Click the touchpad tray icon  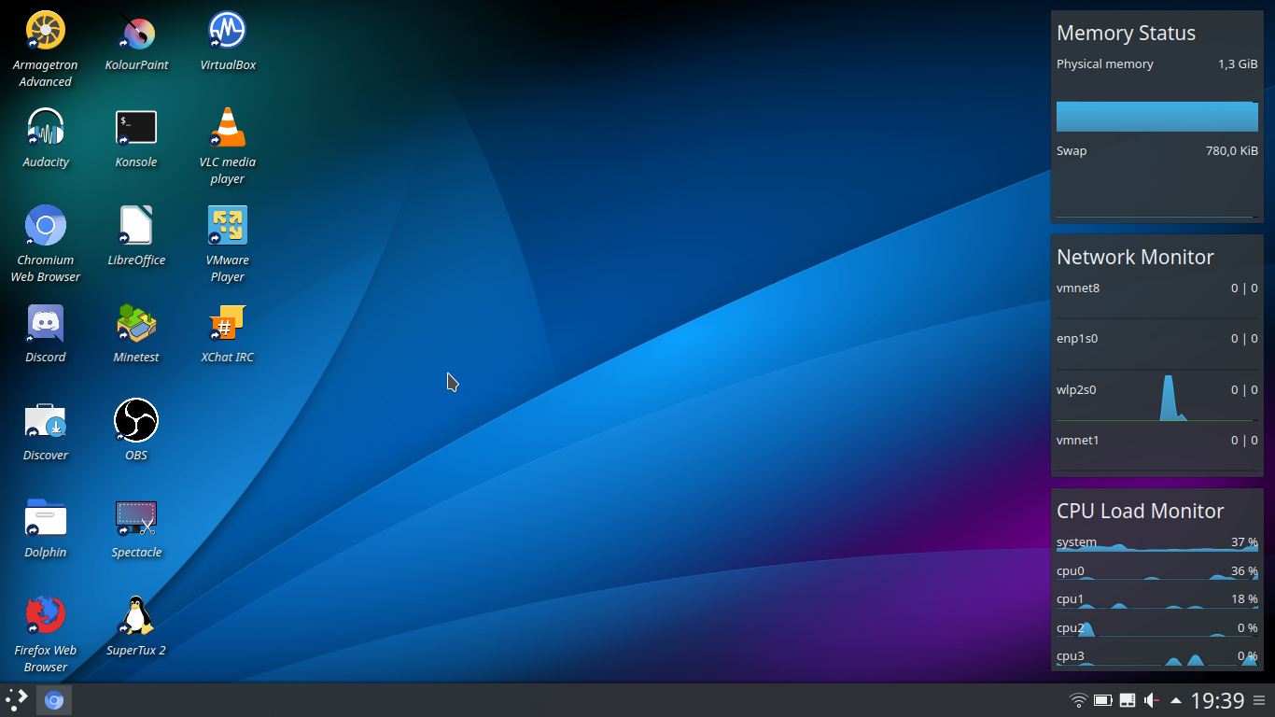coord(1128,700)
